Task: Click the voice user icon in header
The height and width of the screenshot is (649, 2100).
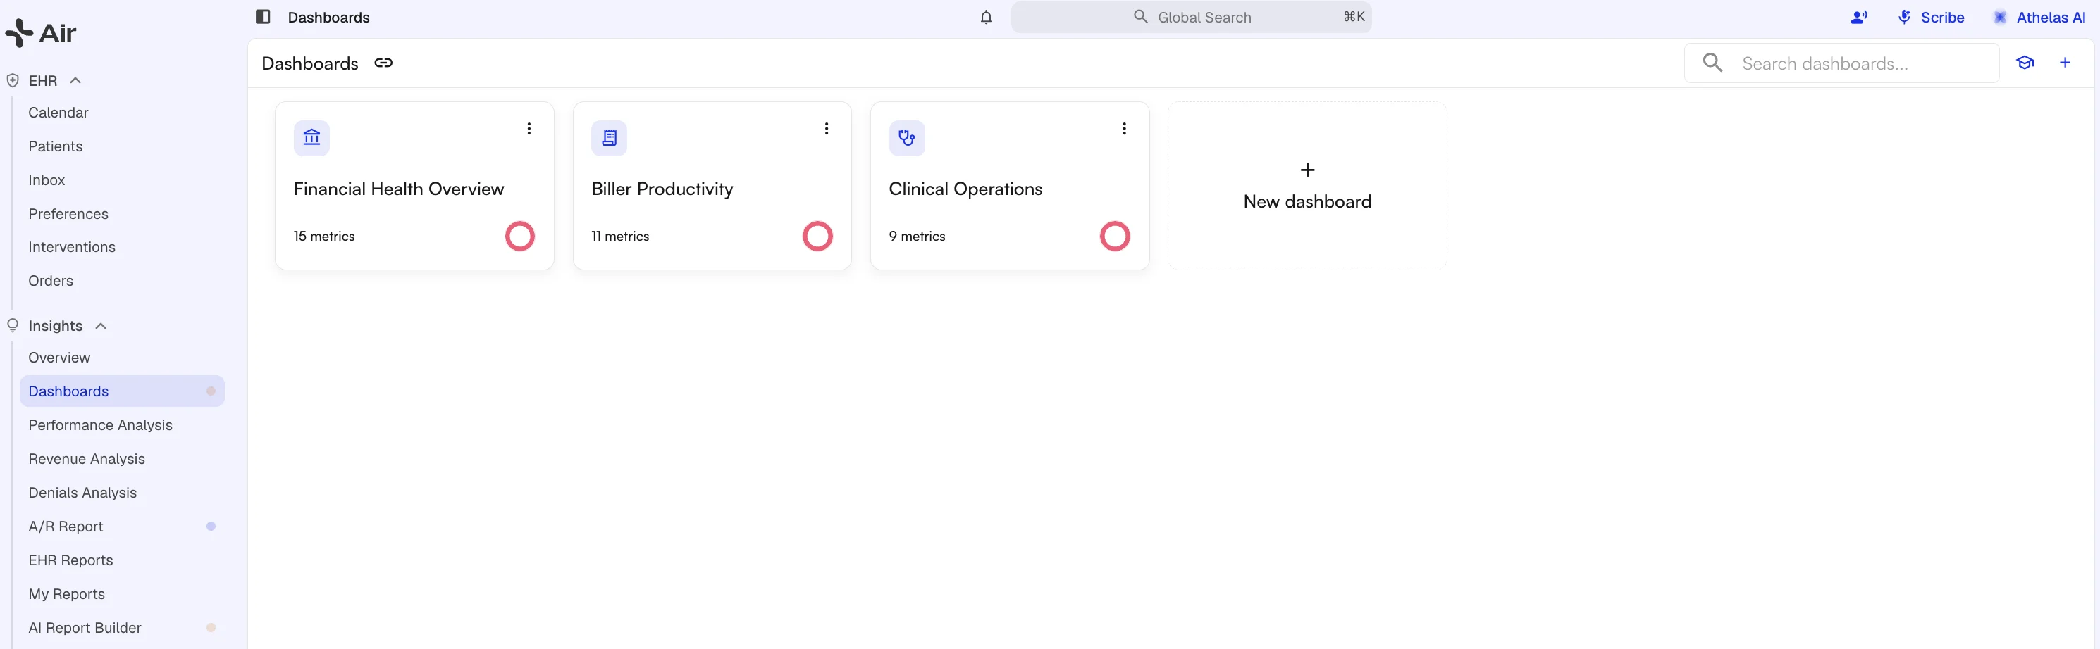Action: point(1859,17)
